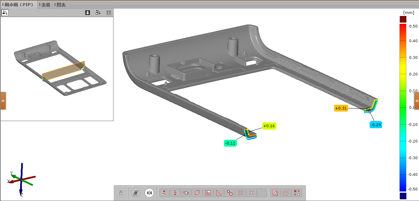Viewport: 419px width, 201px height.
Task: Click the down-arrow onto bar icon
Action: tap(164, 193)
